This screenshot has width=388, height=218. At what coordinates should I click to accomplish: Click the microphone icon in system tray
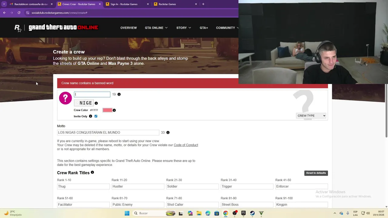pos(348,213)
